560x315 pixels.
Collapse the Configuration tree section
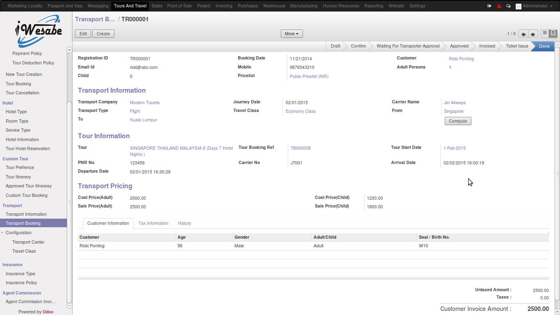tap(2, 233)
